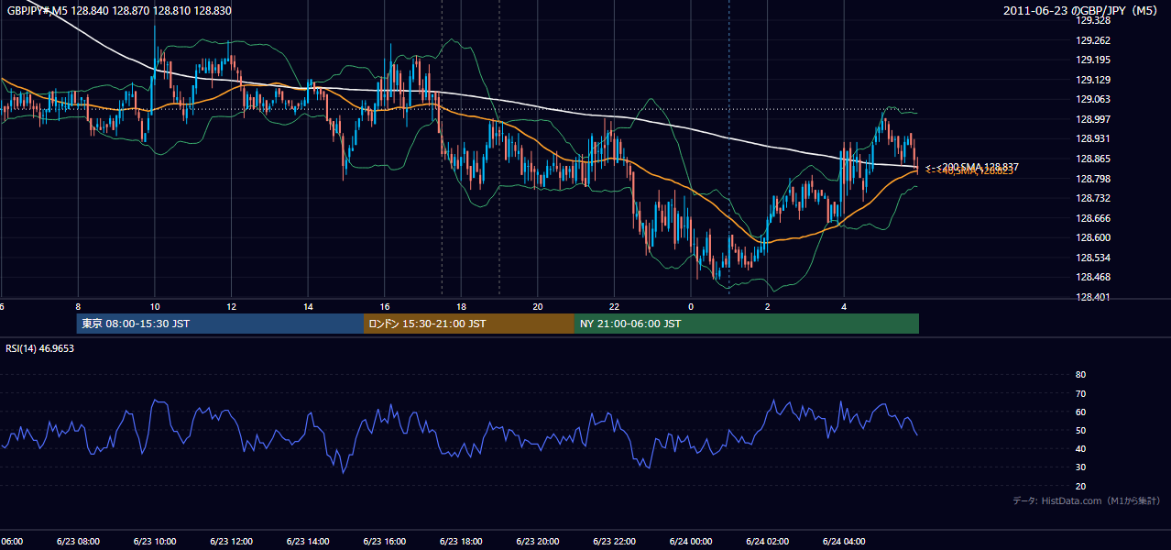
Task: Click price axis label 129.262
Action: [1092, 40]
